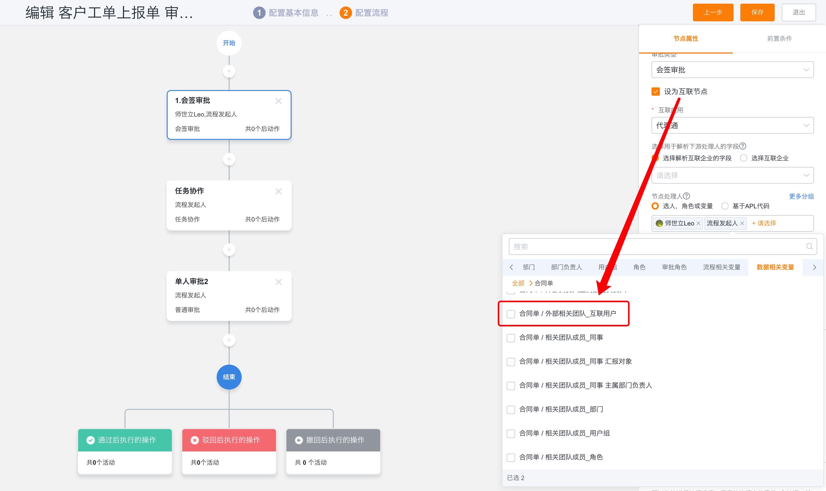
Task: Add a node using the plus below 单人审批2
Action: pos(229,340)
